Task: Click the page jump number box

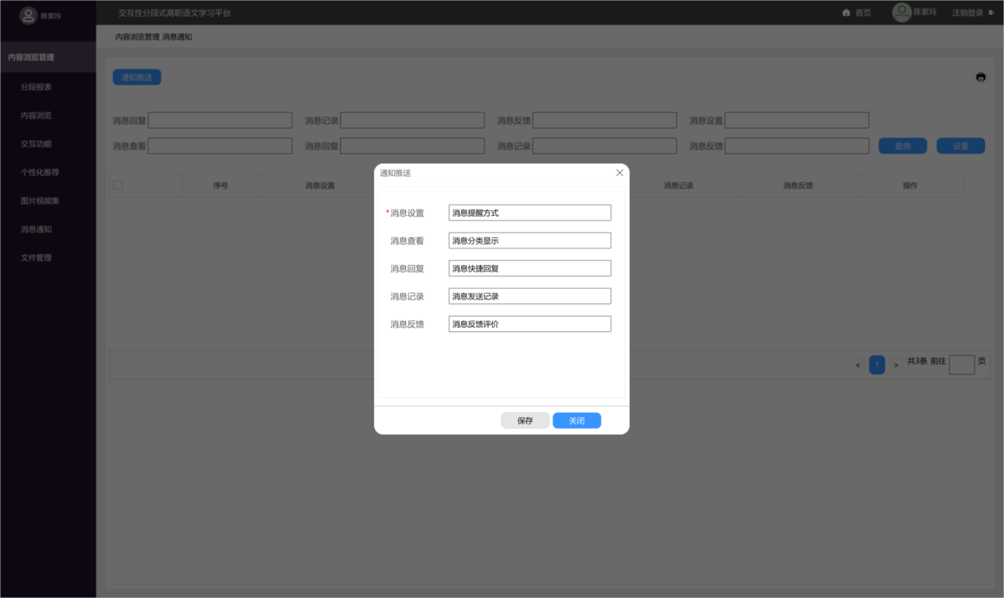Action: 962,365
